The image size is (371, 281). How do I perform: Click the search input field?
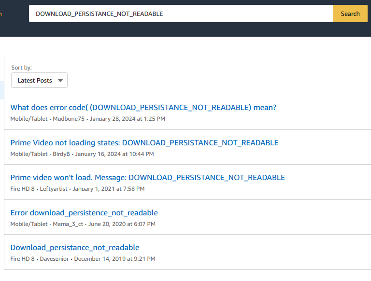[x=181, y=14]
